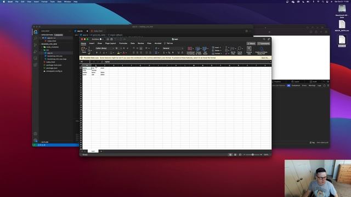This screenshot has height=197, width=351.
Task: Click the Format Painter brush icon
Action: tap(89, 54)
